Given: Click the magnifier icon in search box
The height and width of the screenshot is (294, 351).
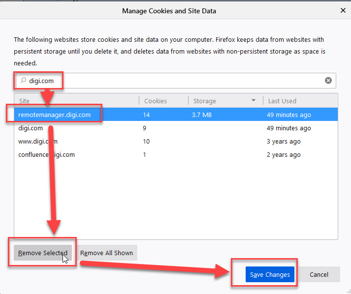Looking at the screenshot, I should (23, 80).
